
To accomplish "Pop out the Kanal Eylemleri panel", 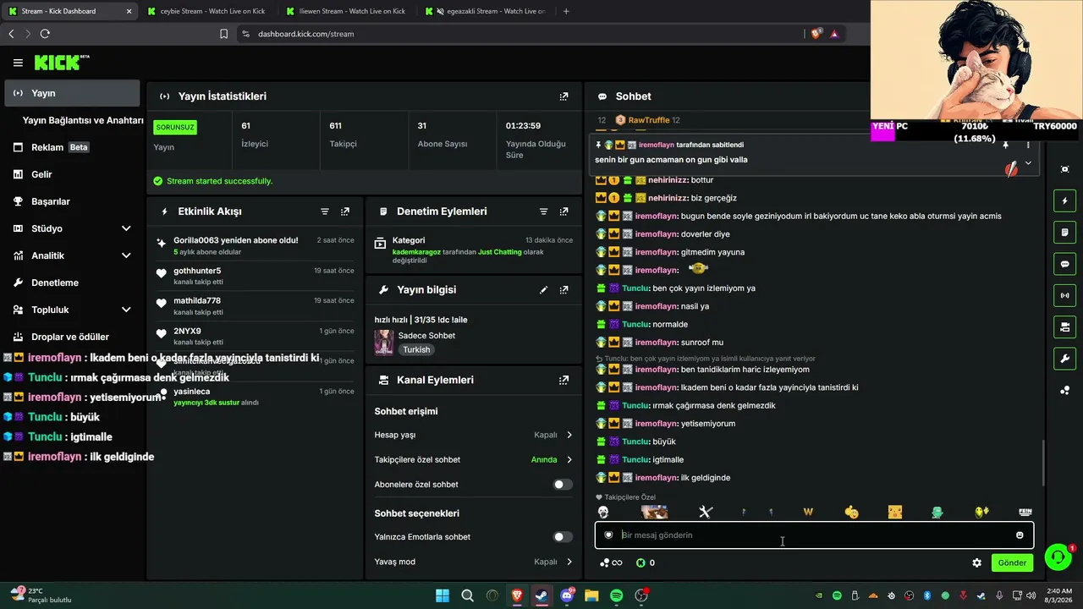I will pyautogui.click(x=563, y=381).
